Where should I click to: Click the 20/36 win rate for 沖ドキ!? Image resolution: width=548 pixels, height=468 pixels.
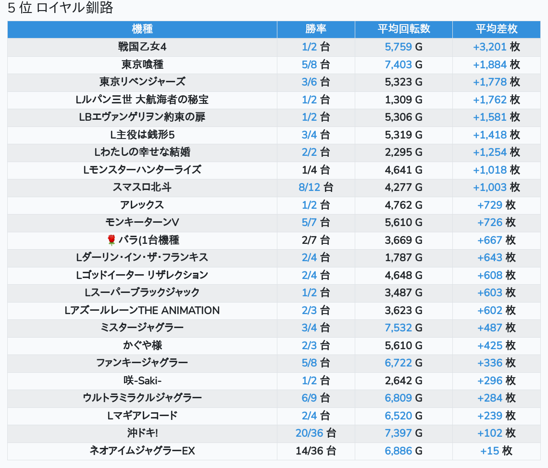coord(309,433)
